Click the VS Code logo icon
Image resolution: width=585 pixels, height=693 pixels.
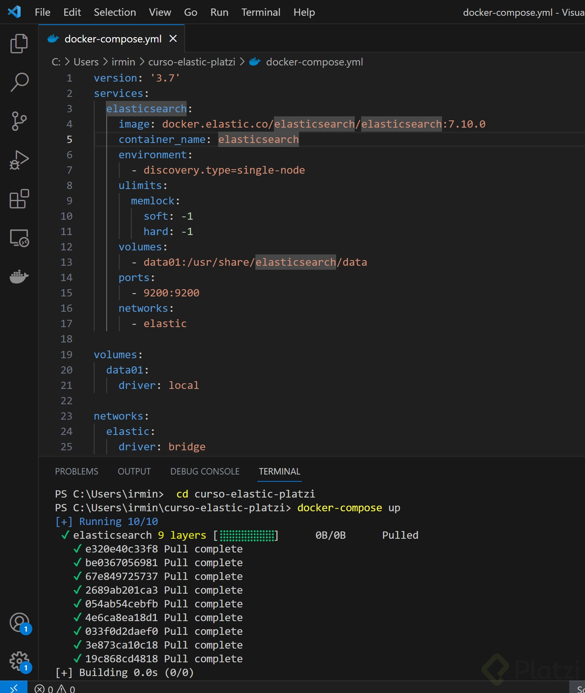click(14, 12)
